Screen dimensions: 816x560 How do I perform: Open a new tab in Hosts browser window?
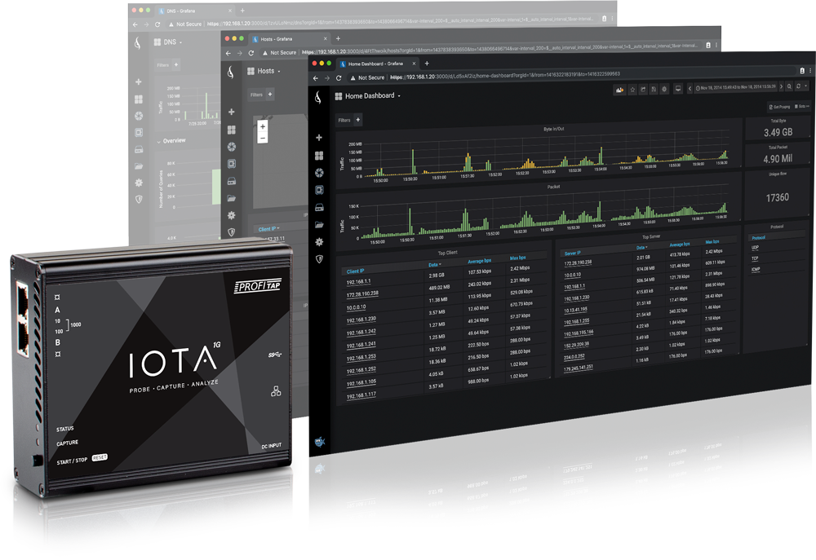pyautogui.click(x=338, y=38)
